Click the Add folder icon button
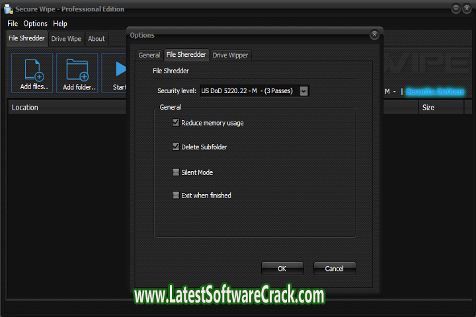This screenshot has height=317, width=476. 77,73
